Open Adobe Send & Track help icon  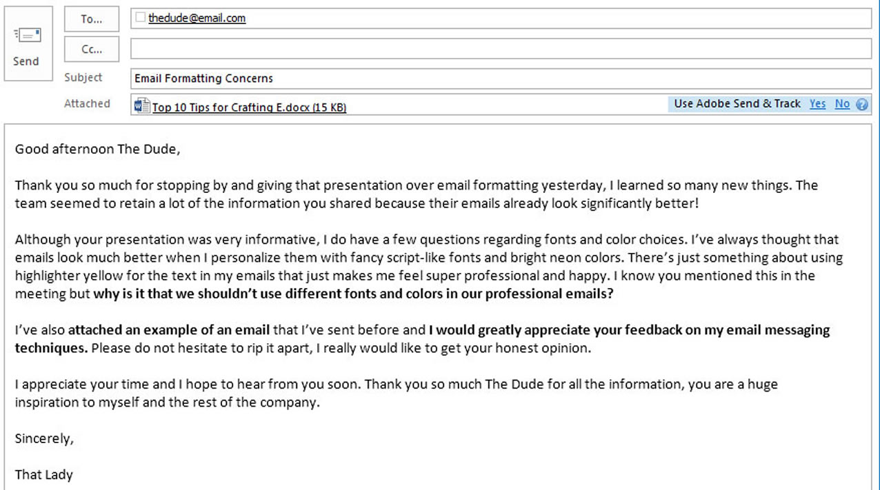pyautogui.click(x=861, y=105)
